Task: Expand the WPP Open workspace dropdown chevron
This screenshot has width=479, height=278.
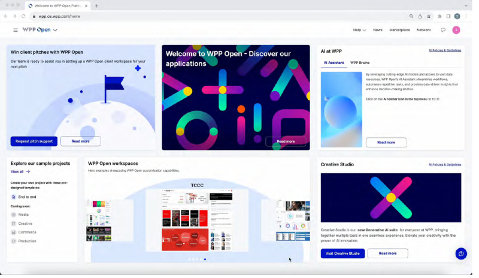Action: (x=56, y=30)
